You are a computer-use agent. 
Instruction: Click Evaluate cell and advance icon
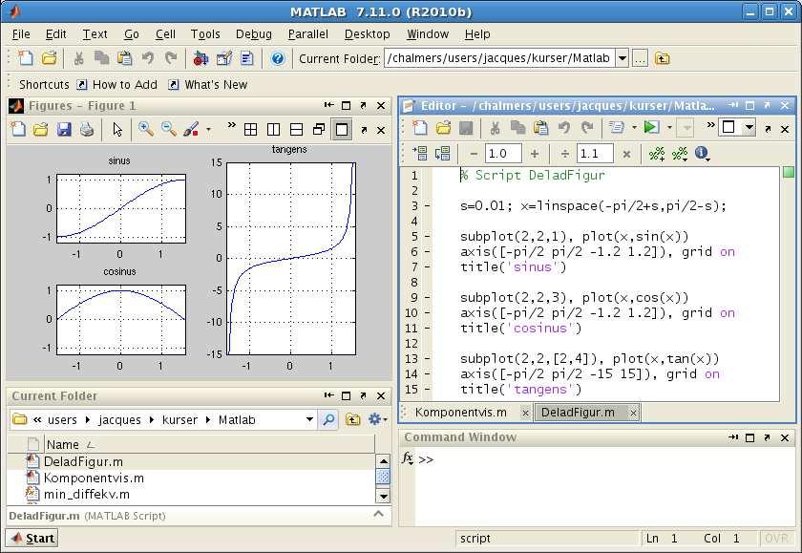point(442,153)
